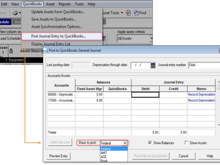Choose Display Journal Entry List
The image size is (220, 165).
click(51, 44)
